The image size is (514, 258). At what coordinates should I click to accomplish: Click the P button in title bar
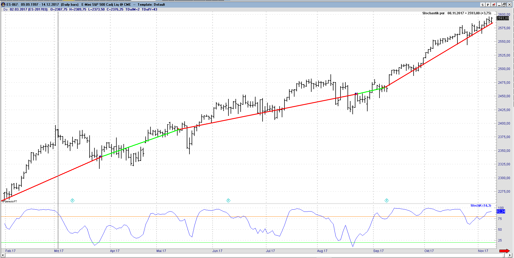pyautogui.click(x=488, y=5)
